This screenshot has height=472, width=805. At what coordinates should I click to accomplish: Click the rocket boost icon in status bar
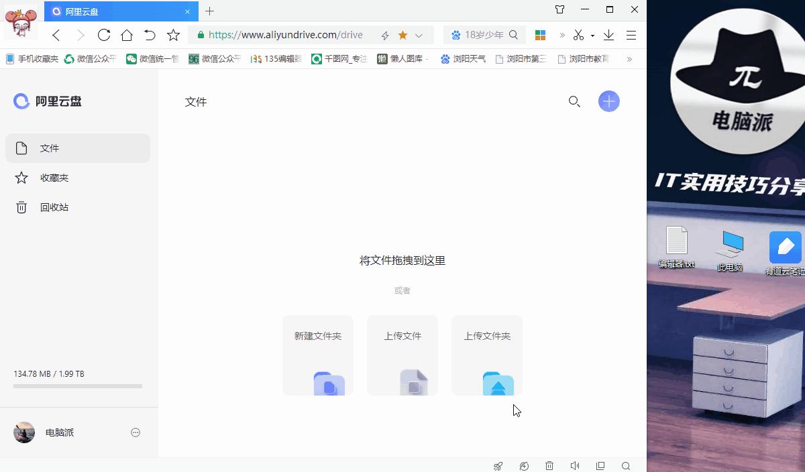click(x=498, y=465)
